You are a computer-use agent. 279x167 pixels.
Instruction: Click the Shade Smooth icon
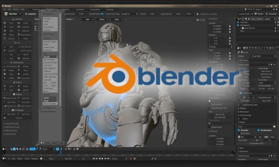[5, 98]
